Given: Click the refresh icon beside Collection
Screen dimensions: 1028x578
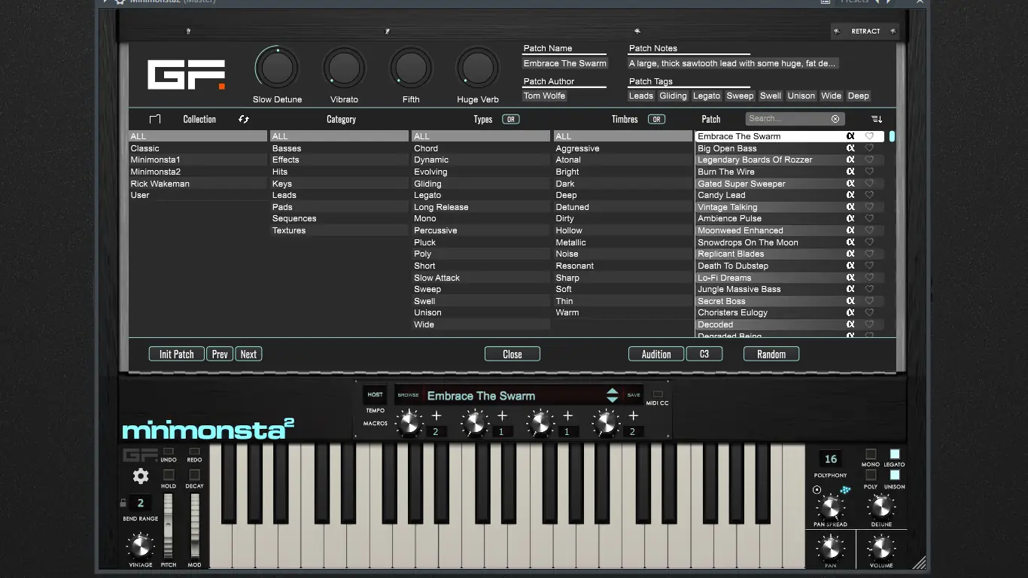Looking at the screenshot, I should point(244,119).
